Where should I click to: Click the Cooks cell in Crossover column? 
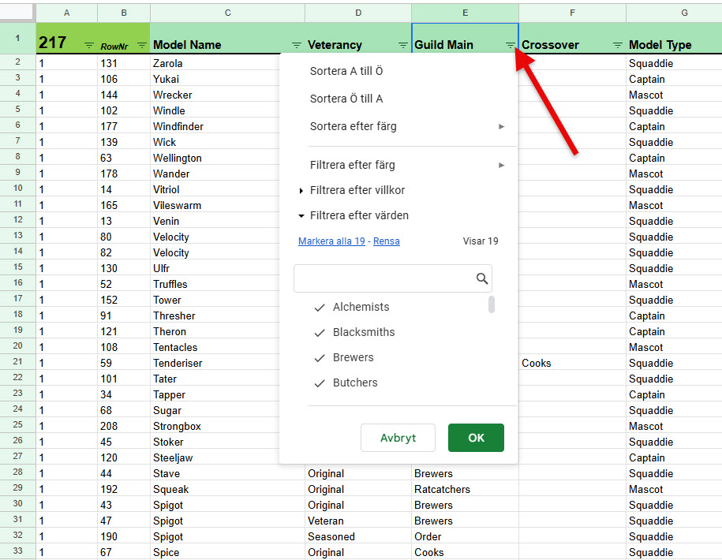[x=572, y=363]
